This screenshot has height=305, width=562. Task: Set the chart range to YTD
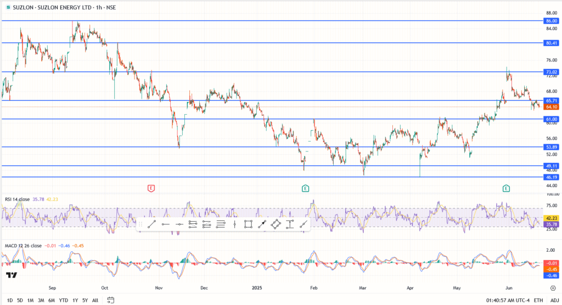63,300
